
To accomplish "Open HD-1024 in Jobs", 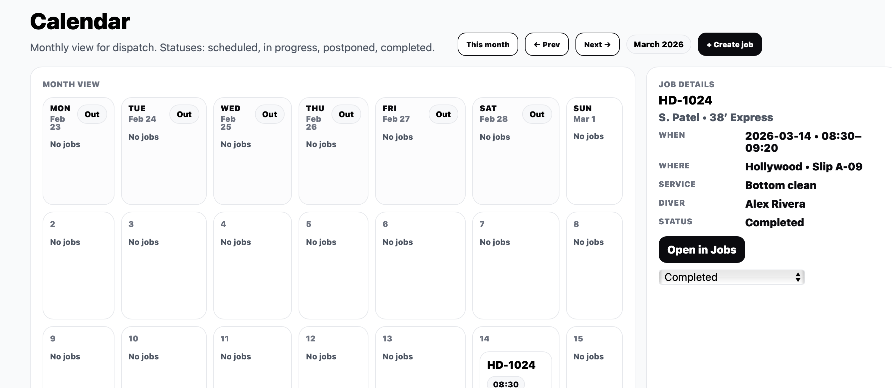I will pos(701,250).
